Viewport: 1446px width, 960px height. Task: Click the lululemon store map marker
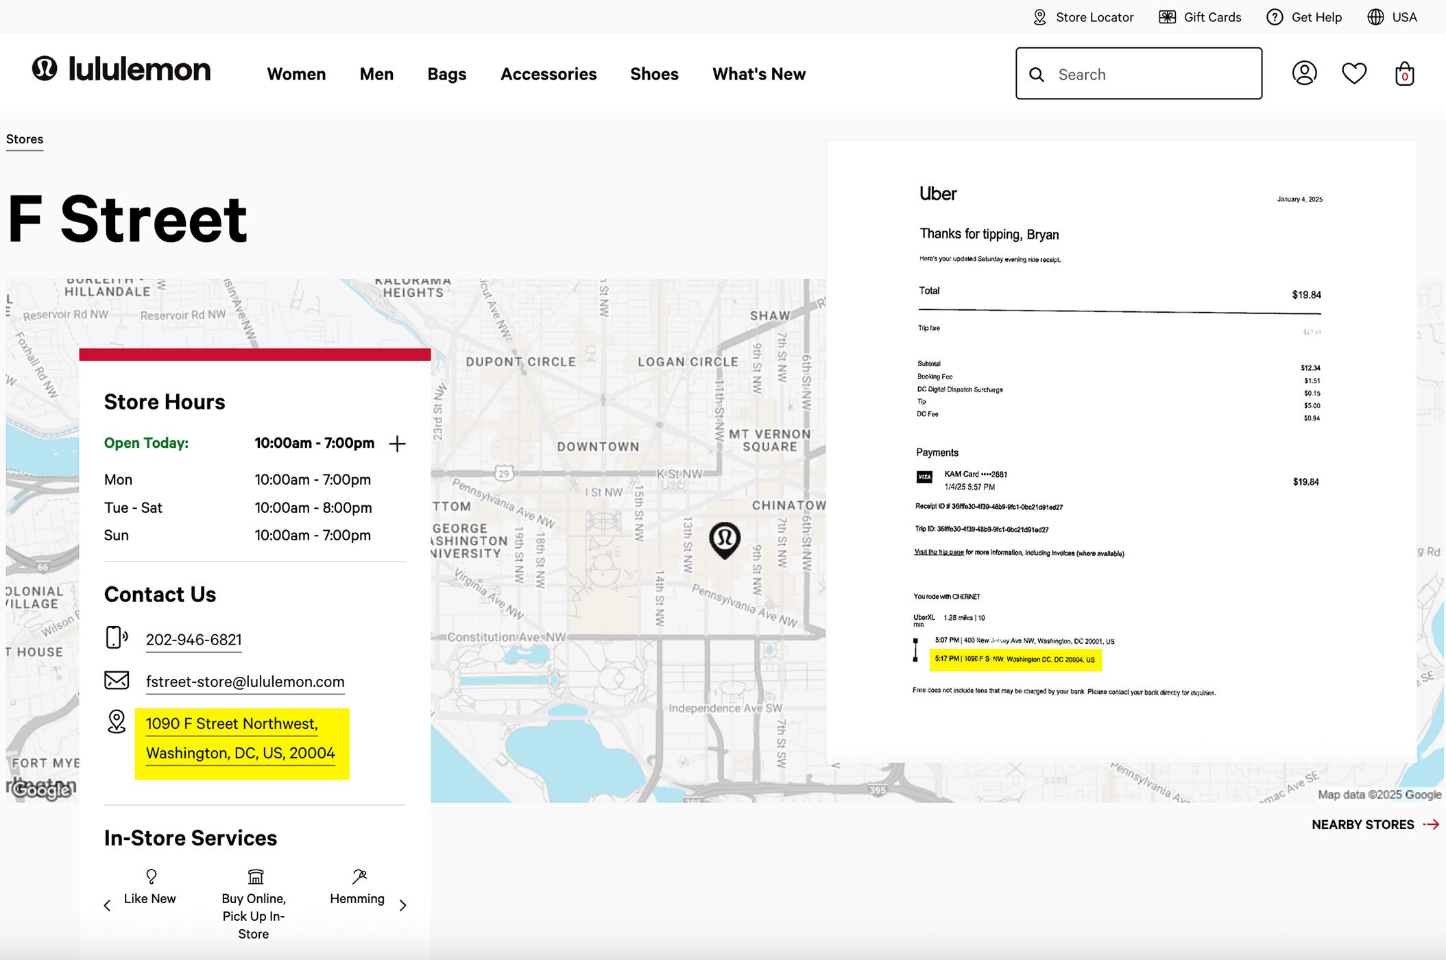(725, 538)
